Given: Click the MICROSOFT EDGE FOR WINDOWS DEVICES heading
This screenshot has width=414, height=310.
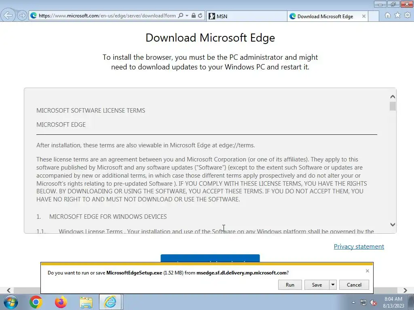Looking at the screenshot, I should 108,217.
